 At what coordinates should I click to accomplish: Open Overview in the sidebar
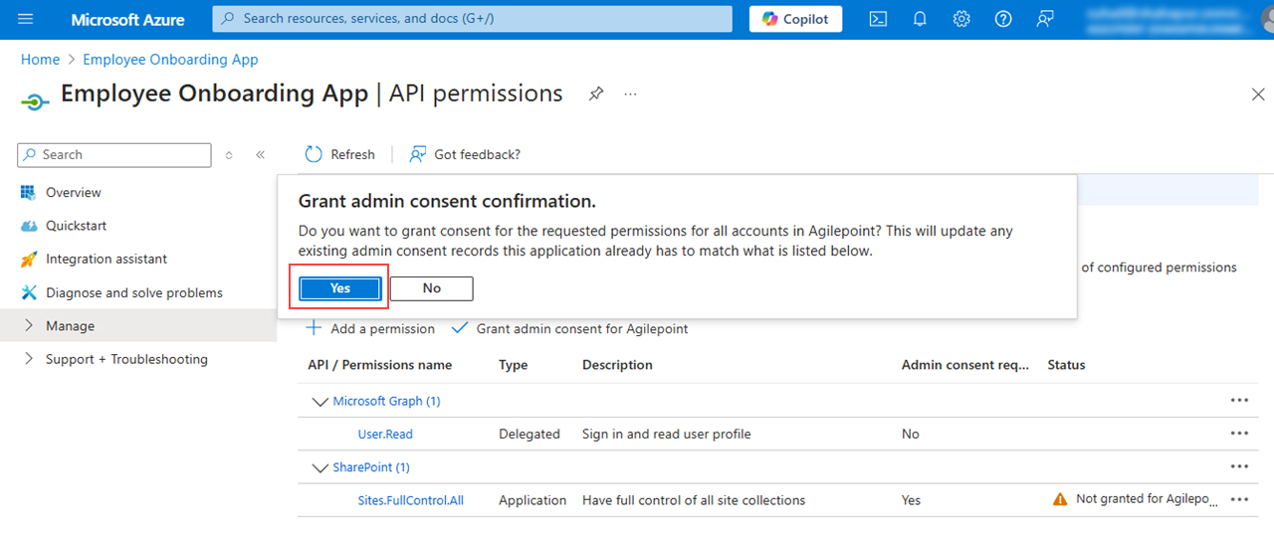74,192
